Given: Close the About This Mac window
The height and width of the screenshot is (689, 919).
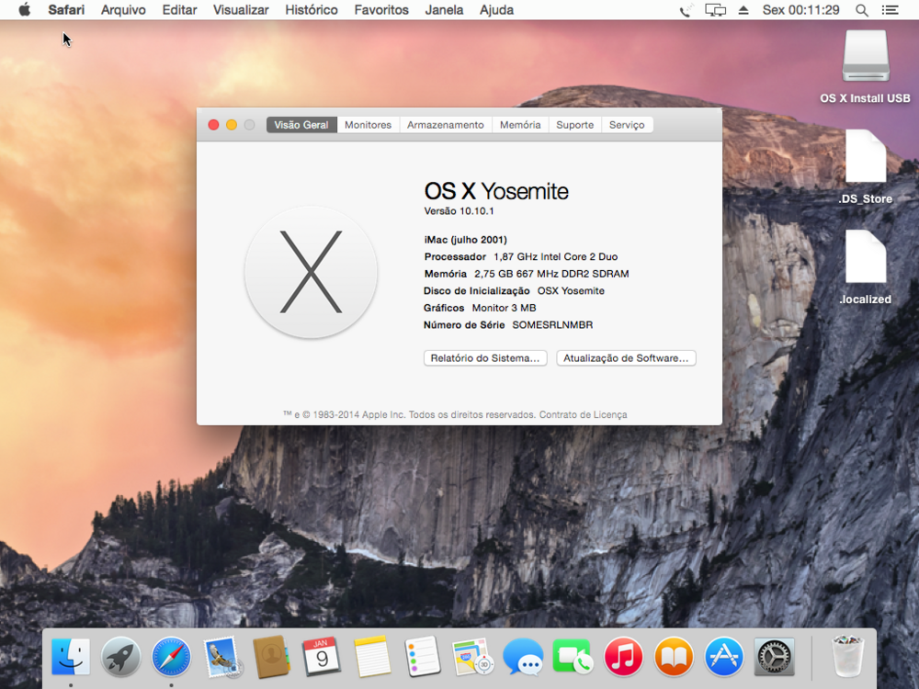Looking at the screenshot, I should point(213,125).
